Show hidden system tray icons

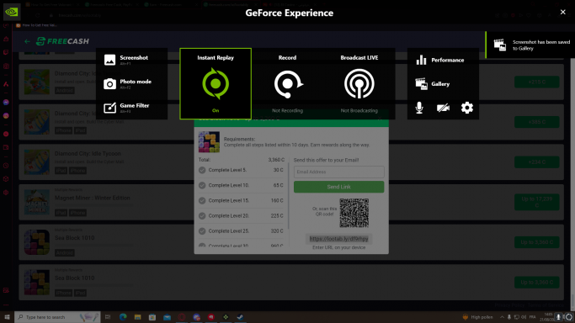pos(502,317)
